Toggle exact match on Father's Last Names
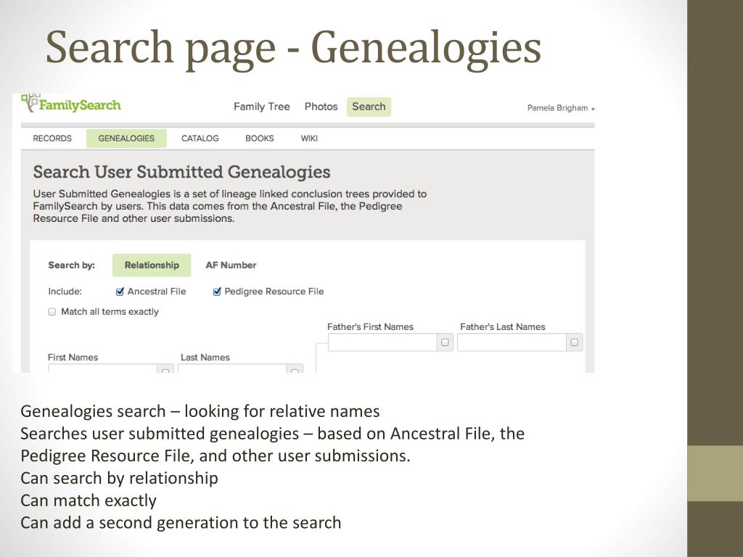 (x=575, y=342)
